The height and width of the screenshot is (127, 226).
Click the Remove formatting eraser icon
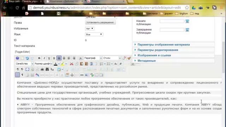click(x=124, y=58)
